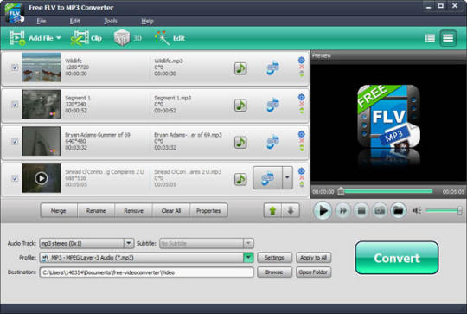467x314 pixels.
Task: Click the Clear All button
Action: click(171, 210)
